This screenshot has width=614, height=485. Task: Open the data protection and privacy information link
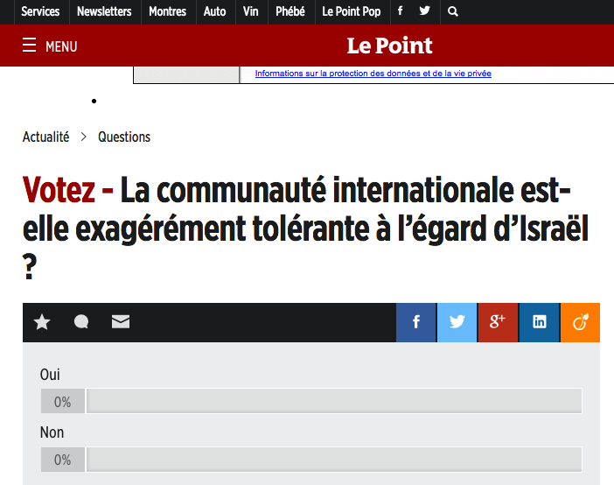pyautogui.click(x=373, y=74)
